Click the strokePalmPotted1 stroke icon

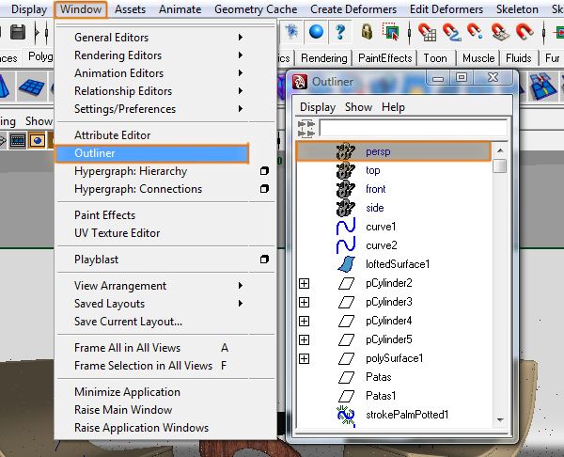point(346,416)
